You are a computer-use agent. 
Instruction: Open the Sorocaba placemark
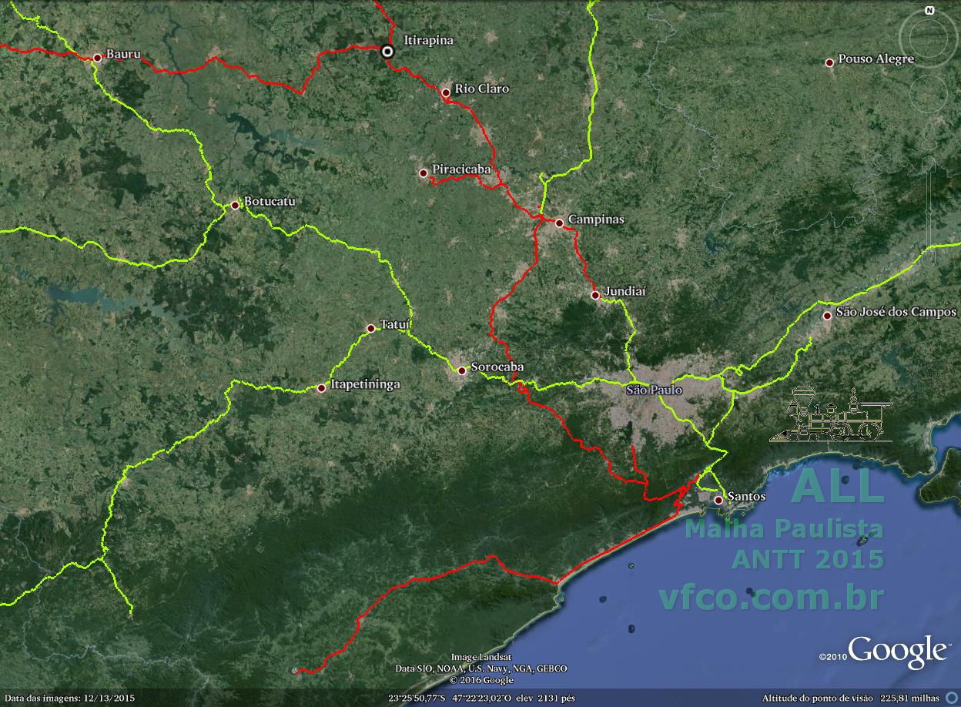click(x=461, y=370)
